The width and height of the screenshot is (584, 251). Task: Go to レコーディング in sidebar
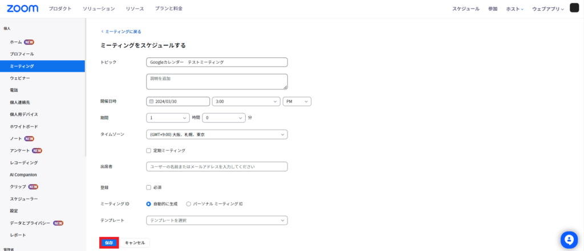click(24, 163)
